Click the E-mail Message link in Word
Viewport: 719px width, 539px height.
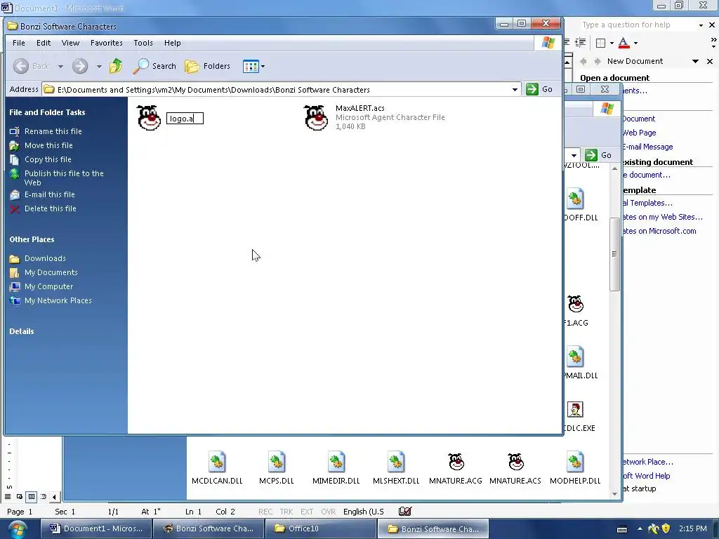[x=647, y=147]
